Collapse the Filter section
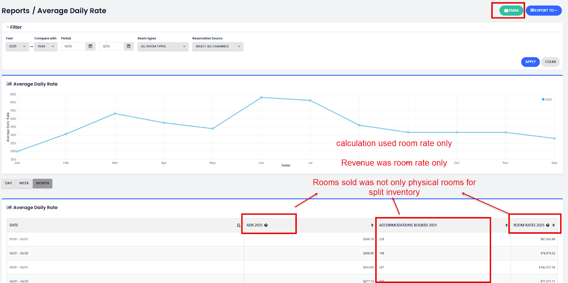The width and height of the screenshot is (568, 283). [14, 27]
